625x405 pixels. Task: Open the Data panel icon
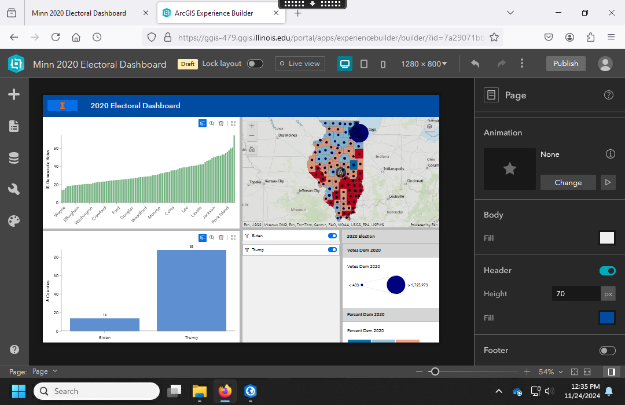click(14, 158)
